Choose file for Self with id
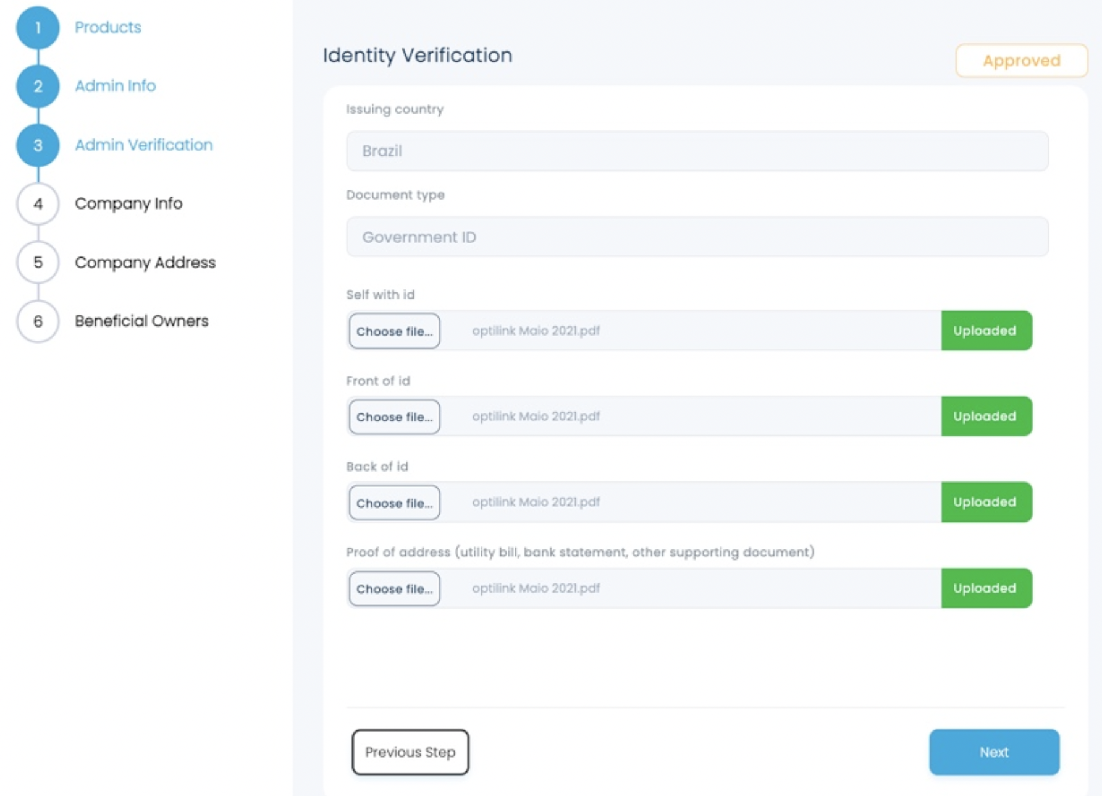The width and height of the screenshot is (1102, 796). coord(394,331)
